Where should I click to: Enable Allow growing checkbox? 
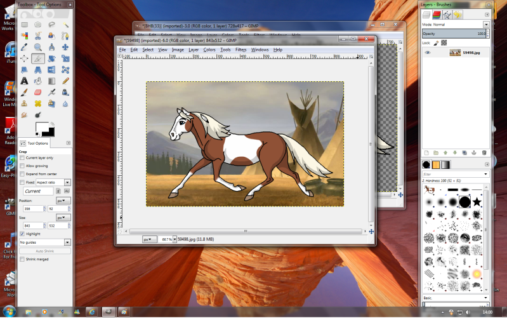pos(22,166)
